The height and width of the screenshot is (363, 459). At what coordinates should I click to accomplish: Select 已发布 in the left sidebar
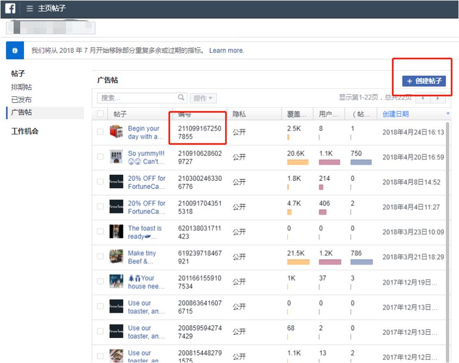tap(21, 100)
